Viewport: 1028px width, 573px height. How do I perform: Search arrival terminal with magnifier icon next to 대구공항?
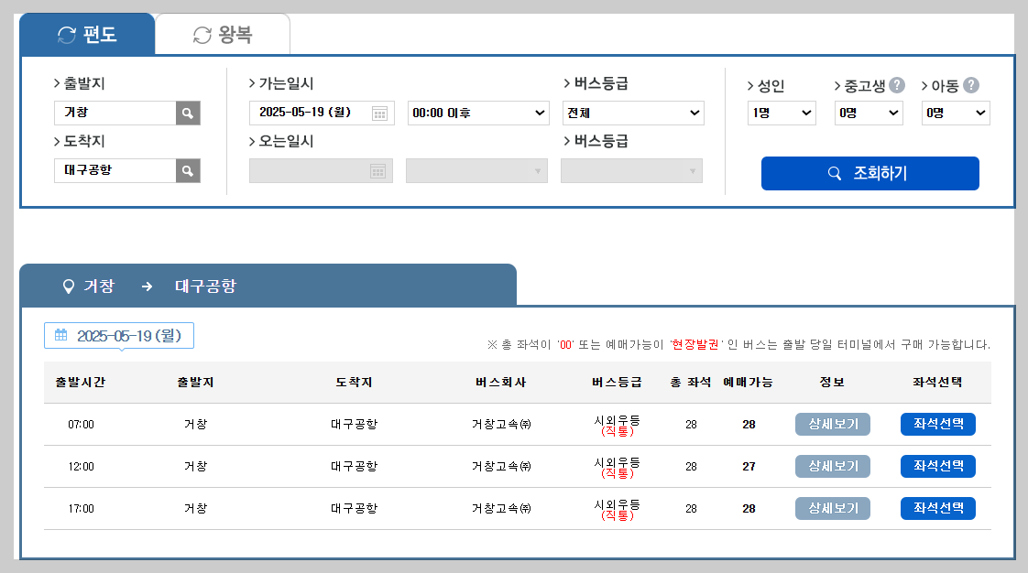pyautogui.click(x=188, y=170)
